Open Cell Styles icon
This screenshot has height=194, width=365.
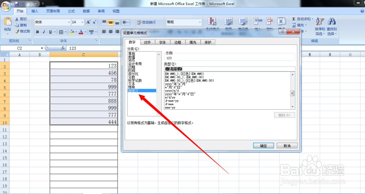[x=243, y=21]
